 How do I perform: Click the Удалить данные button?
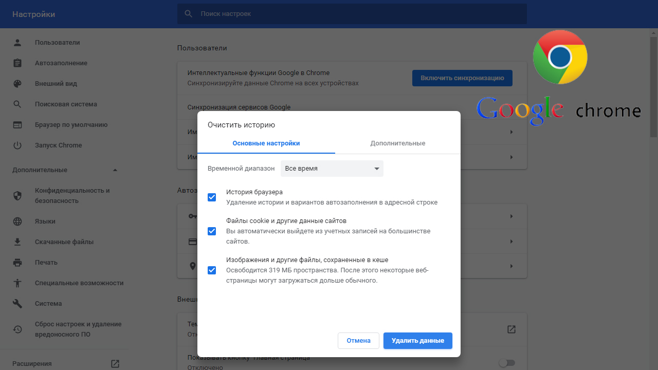click(x=418, y=341)
